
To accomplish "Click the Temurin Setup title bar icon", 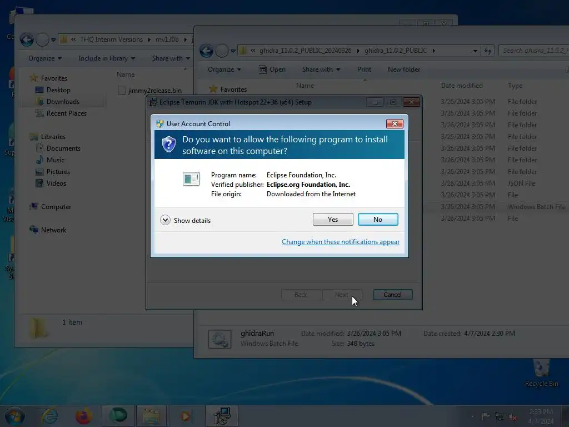I will [x=153, y=102].
